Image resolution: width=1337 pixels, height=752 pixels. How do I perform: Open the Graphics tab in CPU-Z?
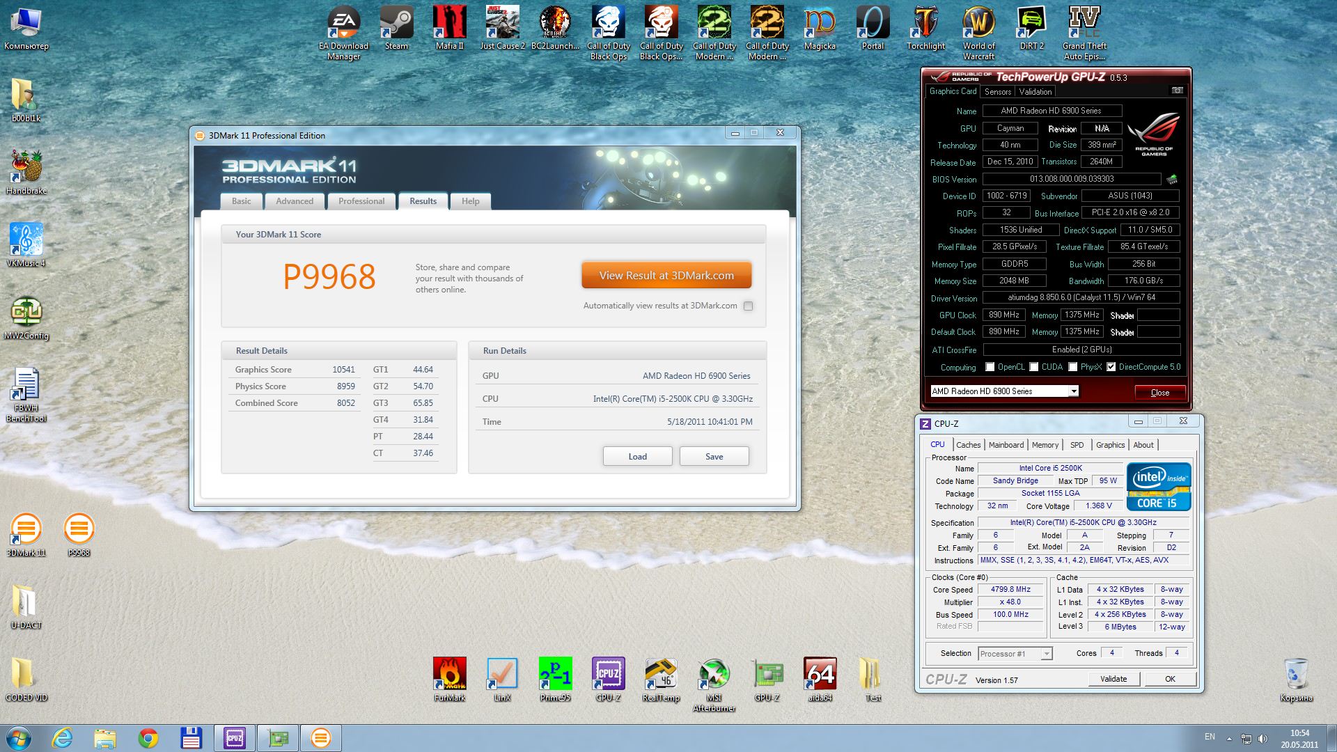click(x=1110, y=445)
